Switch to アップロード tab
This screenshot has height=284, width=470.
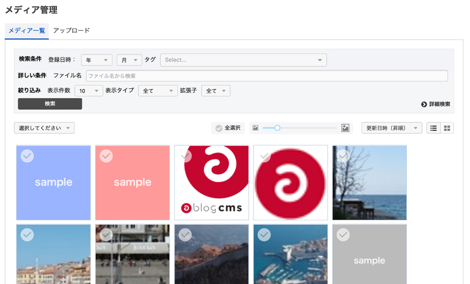click(x=71, y=30)
